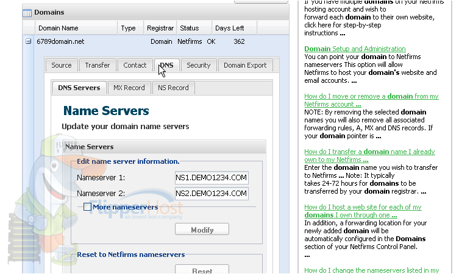Sort by Type column header
Image resolution: width=473 pixels, height=274 pixels.
[130, 28]
